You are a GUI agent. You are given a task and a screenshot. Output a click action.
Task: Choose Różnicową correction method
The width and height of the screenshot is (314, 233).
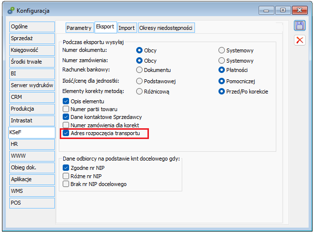pos(139,92)
